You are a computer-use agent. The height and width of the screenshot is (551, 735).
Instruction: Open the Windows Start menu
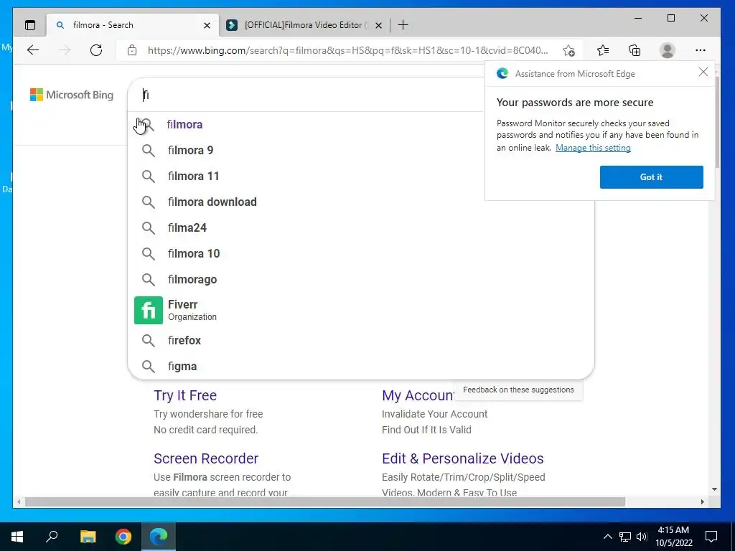pos(17,537)
